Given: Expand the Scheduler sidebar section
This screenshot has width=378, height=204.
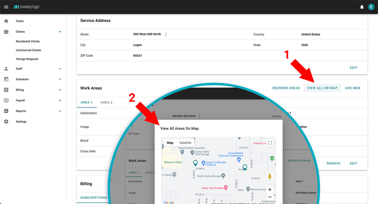Looking at the screenshot, I should click(x=60, y=80).
